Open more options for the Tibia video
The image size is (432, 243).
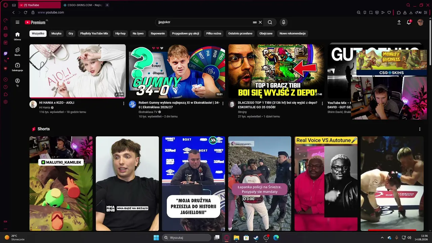322,103
